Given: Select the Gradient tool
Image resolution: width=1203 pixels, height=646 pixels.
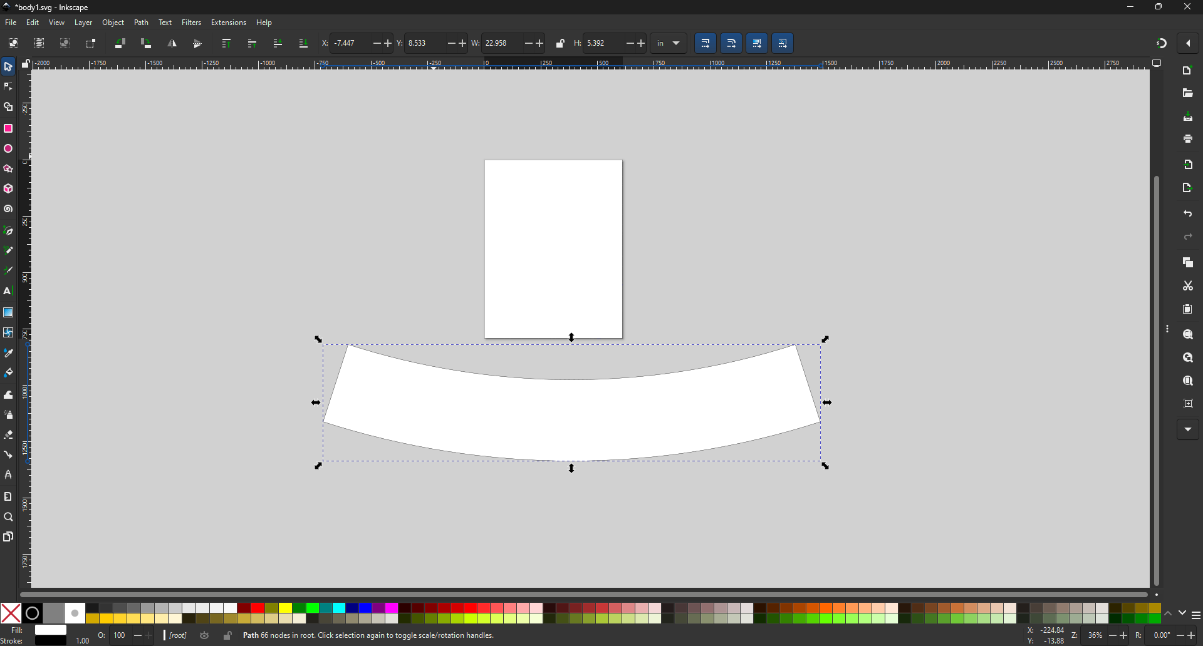Looking at the screenshot, I should pyautogui.click(x=8, y=312).
